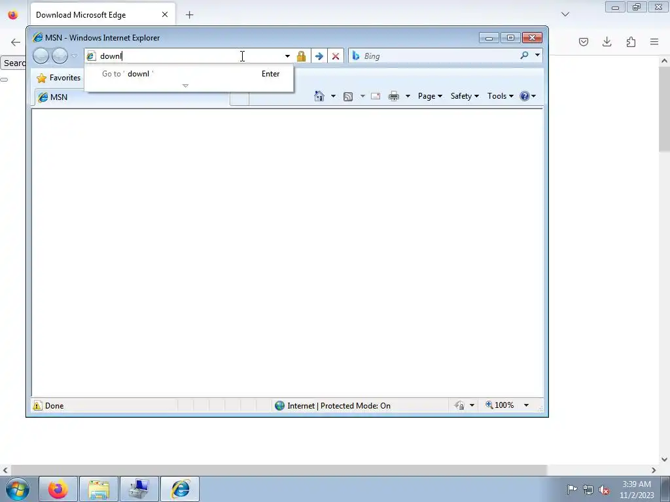The image size is (670, 502).
Task: Open the Firefox Extensions puzzle icon
Action: pos(631,42)
